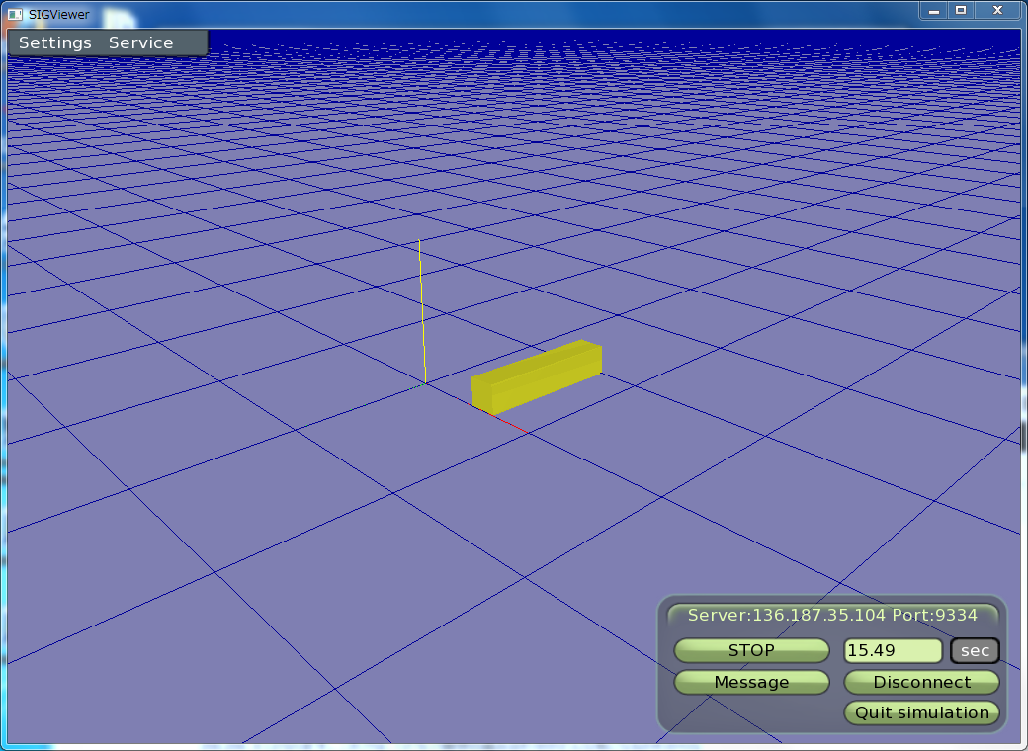Open the Settings menu
1028x751 pixels.
[54, 42]
